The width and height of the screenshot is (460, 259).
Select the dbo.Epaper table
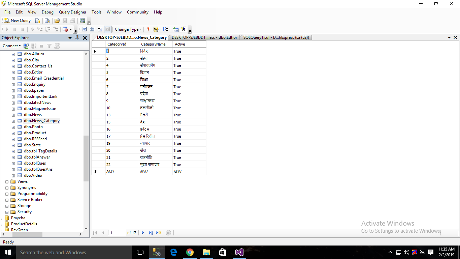click(x=34, y=90)
